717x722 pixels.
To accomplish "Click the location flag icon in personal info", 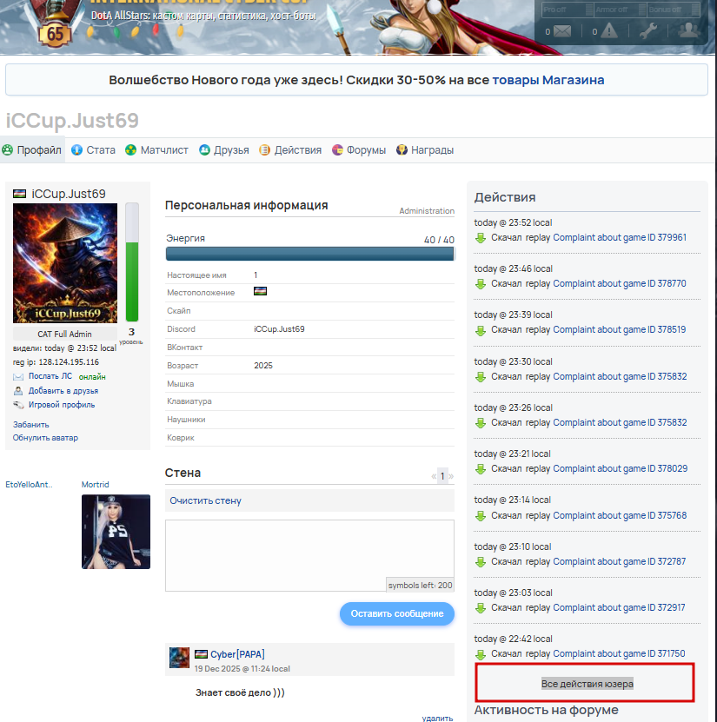I will (260, 291).
